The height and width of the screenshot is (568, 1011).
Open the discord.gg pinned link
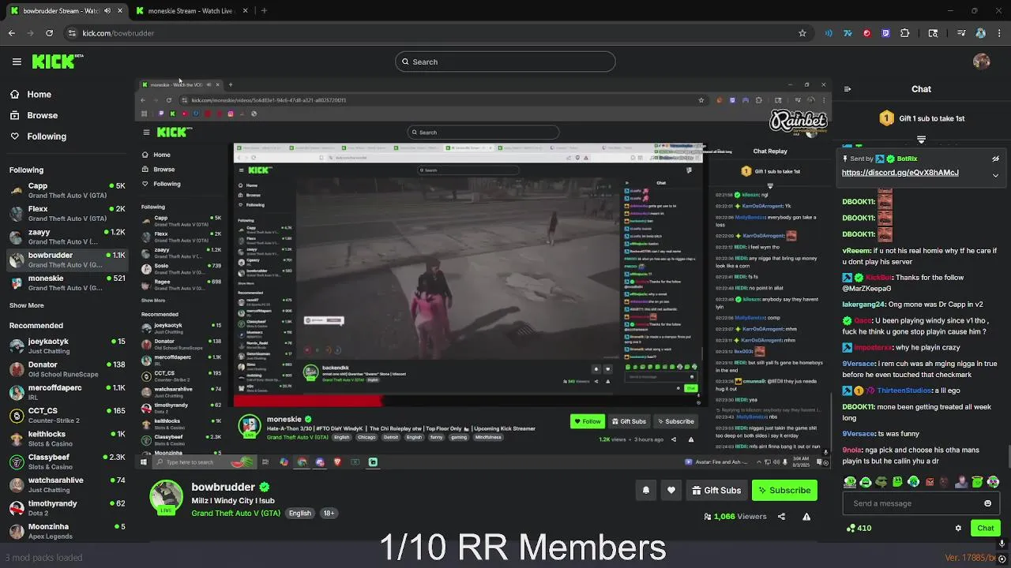point(900,173)
